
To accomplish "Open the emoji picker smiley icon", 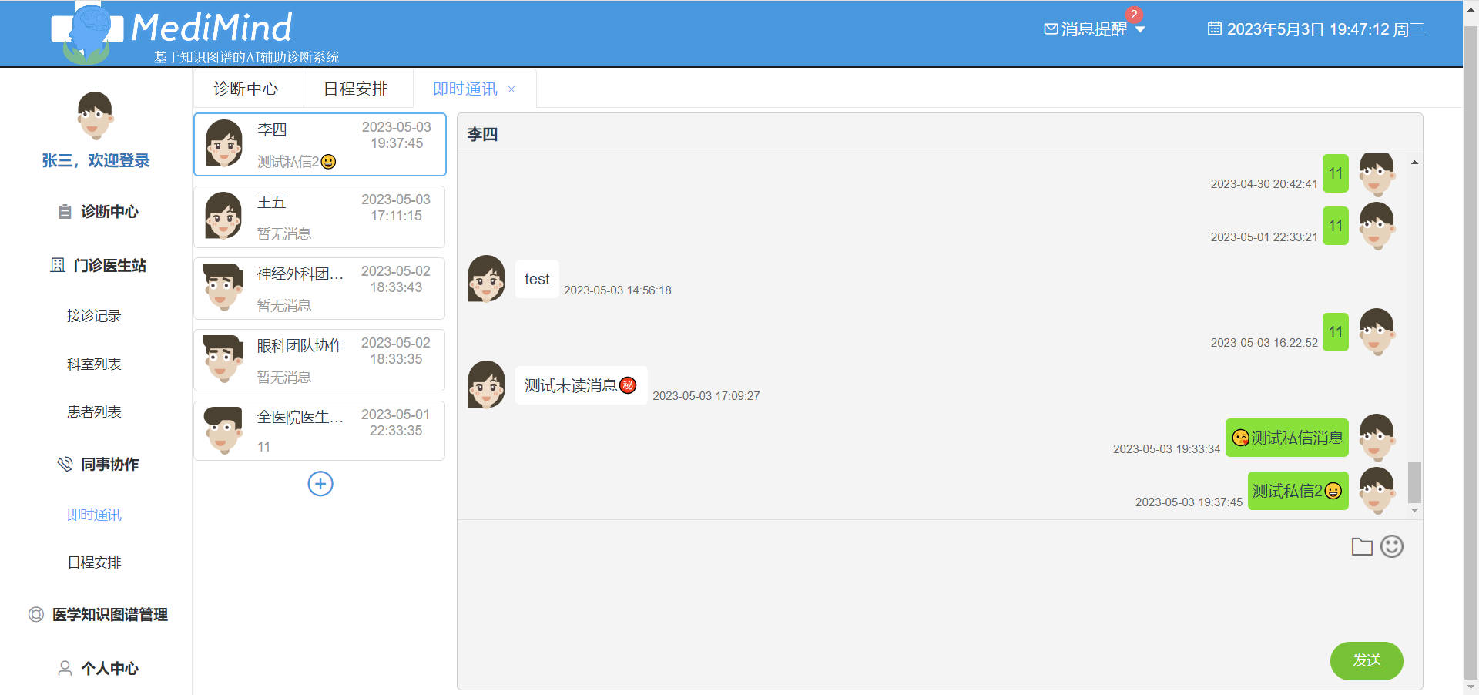I will [1391, 546].
